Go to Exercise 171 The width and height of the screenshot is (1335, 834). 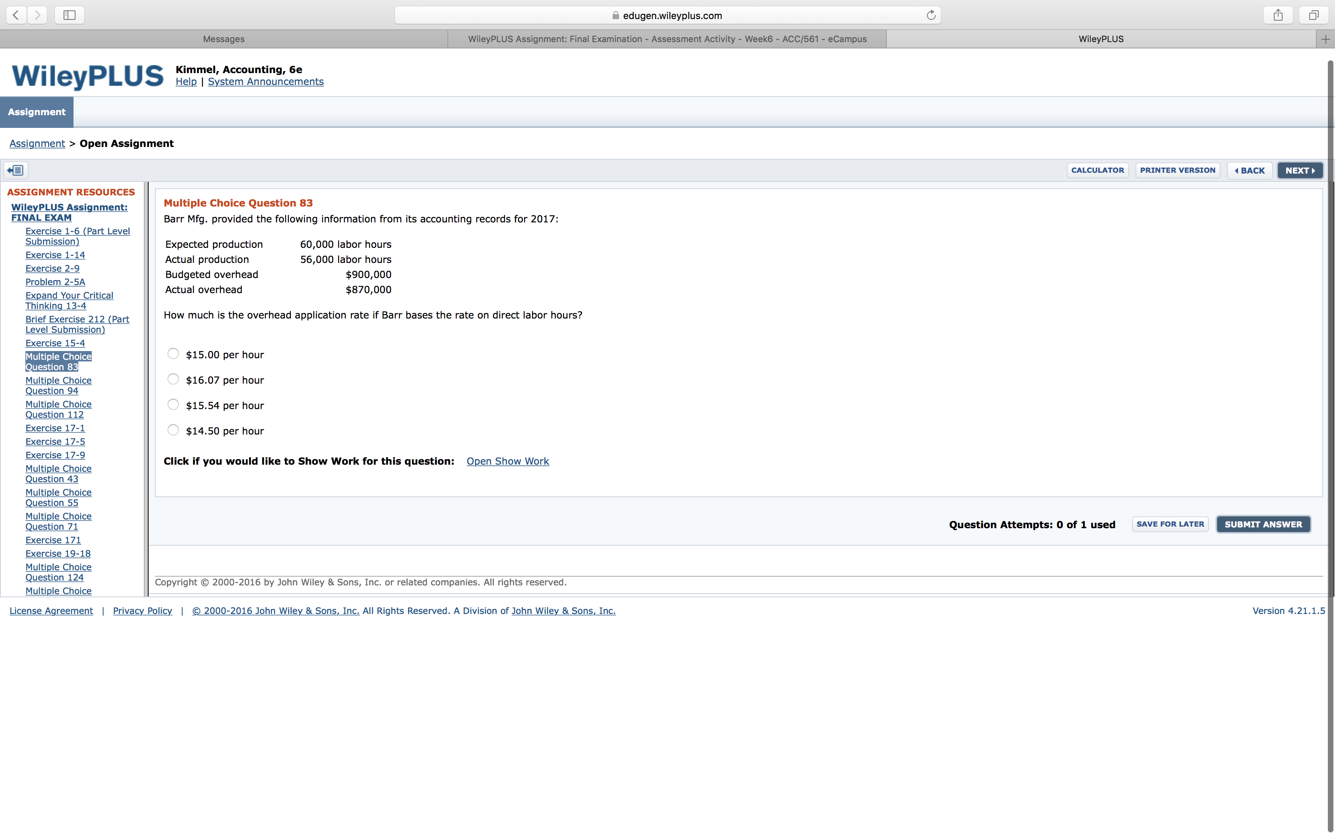[x=53, y=540]
